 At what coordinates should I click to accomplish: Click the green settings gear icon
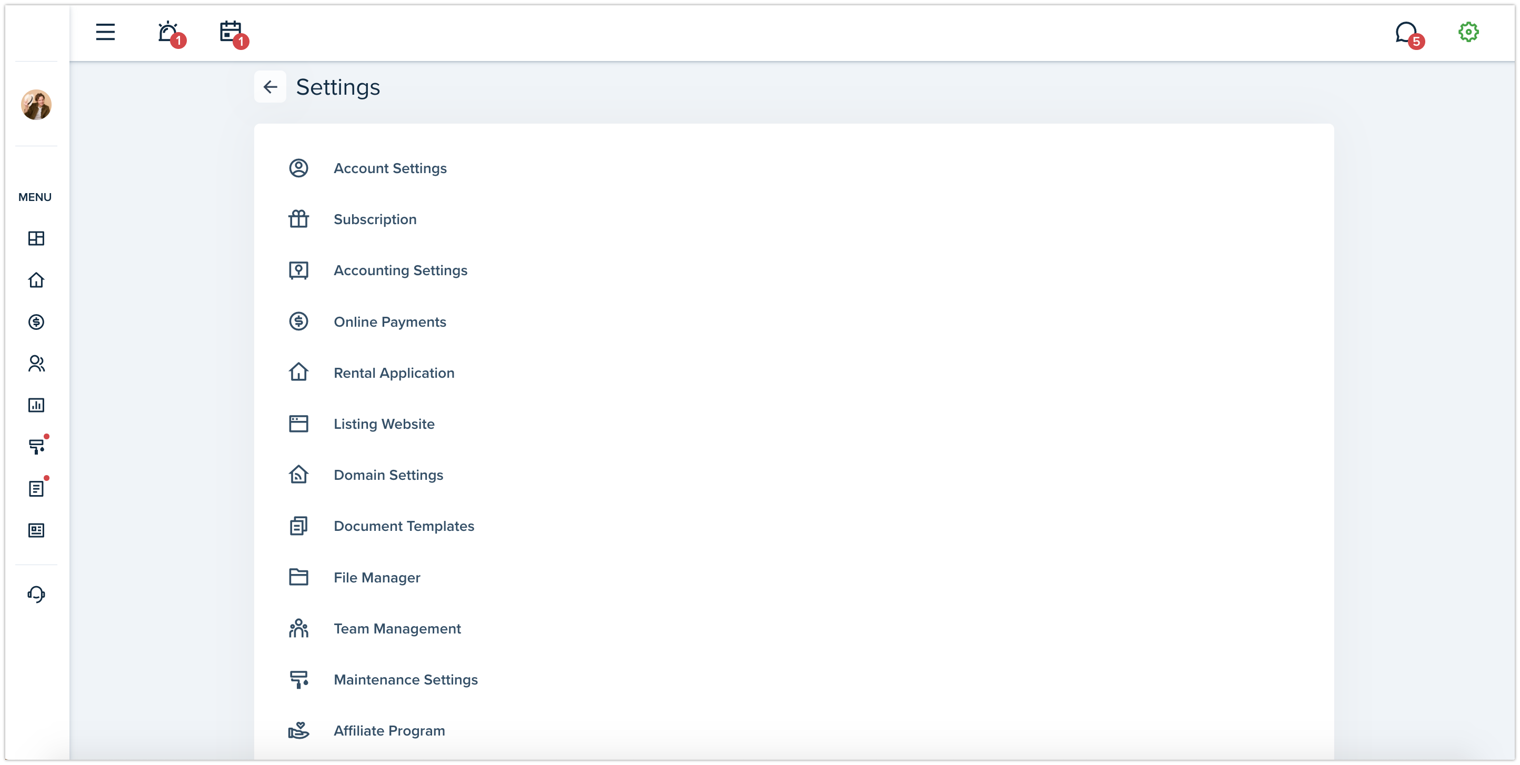1468,33
